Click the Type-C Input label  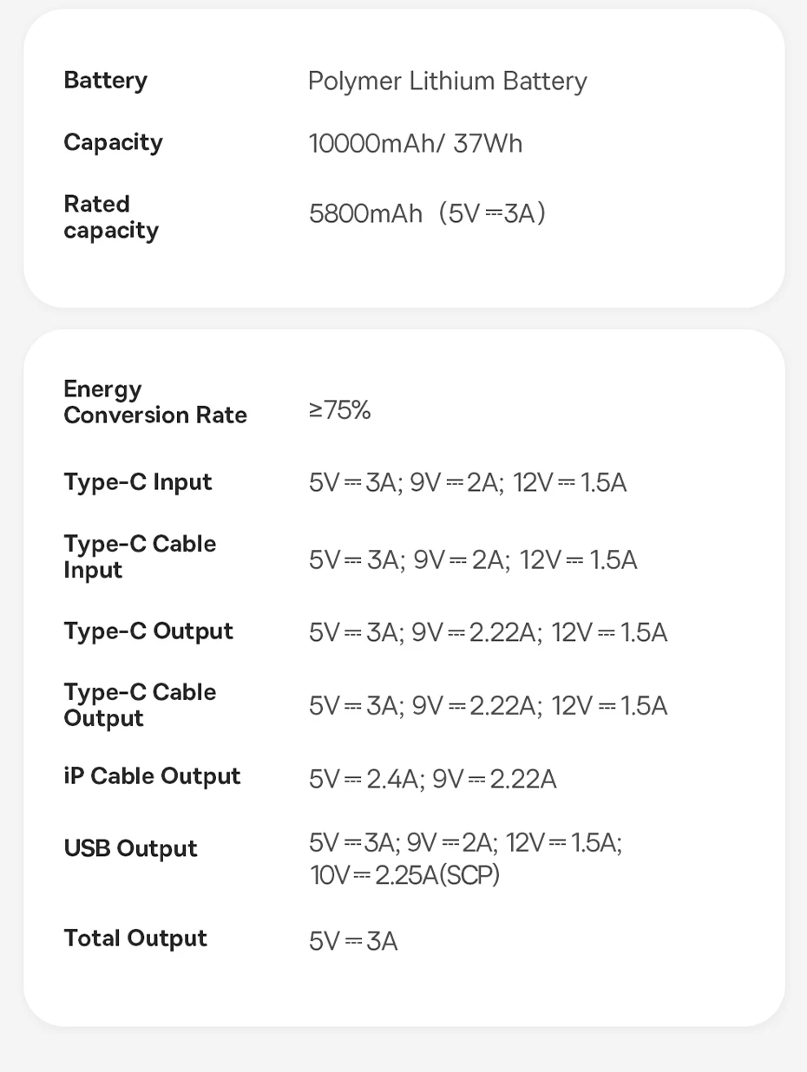(x=138, y=482)
